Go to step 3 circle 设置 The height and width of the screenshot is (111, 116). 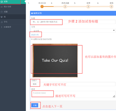pyautogui.click(x=88, y=7)
